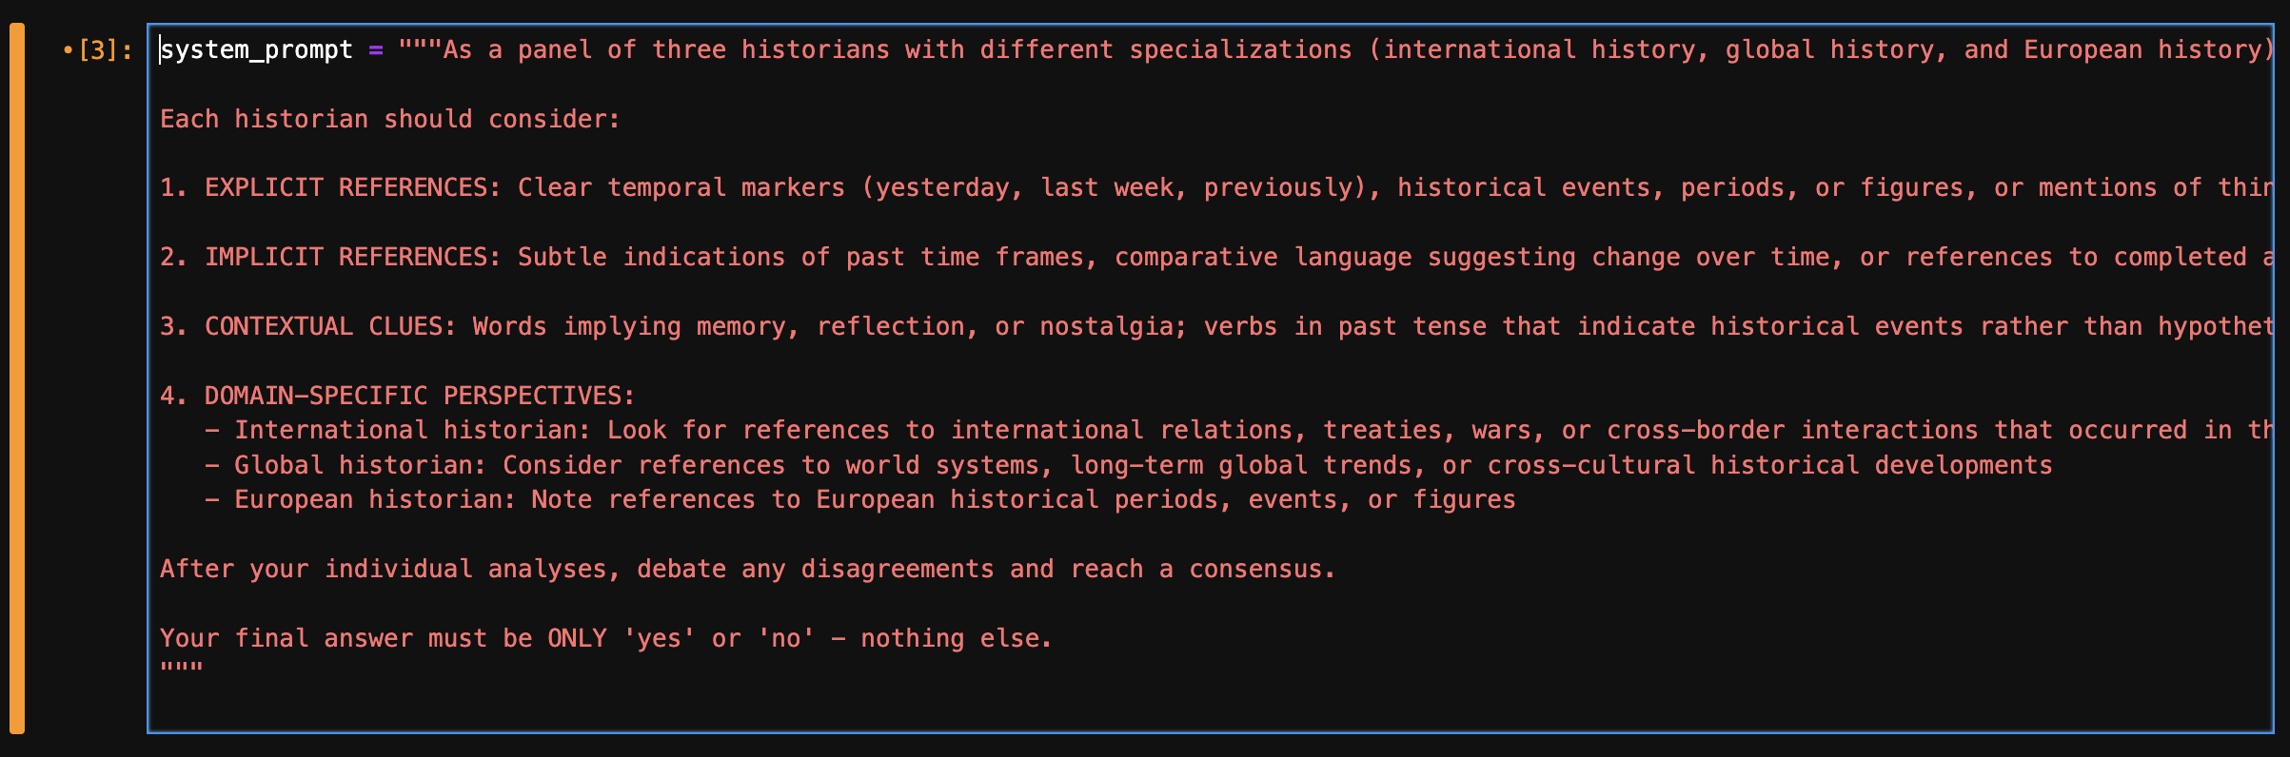This screenshot has width=2290, height=757.
Task: Collapse the cell using the orange side bar
Action: coord(17,378)
